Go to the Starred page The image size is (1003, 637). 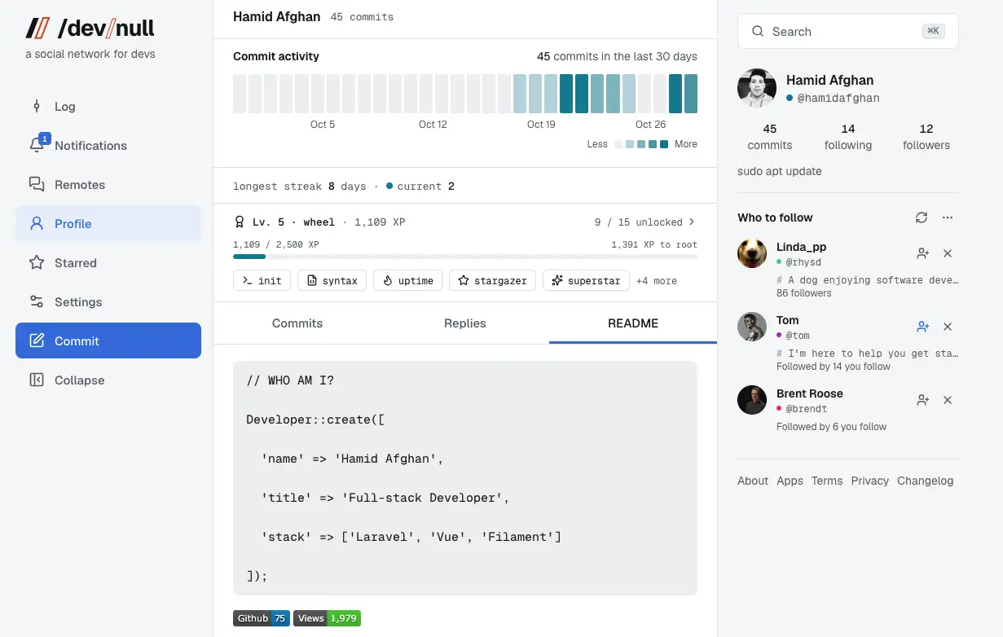click(108, 263)
